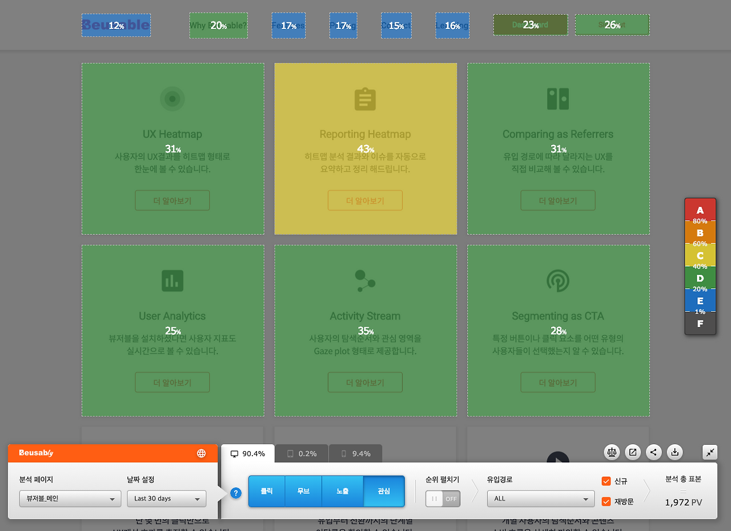This screenshot has width=731, height=531.
Task: Click the UX Heatmap card title
Action: [x=172, y=134]
